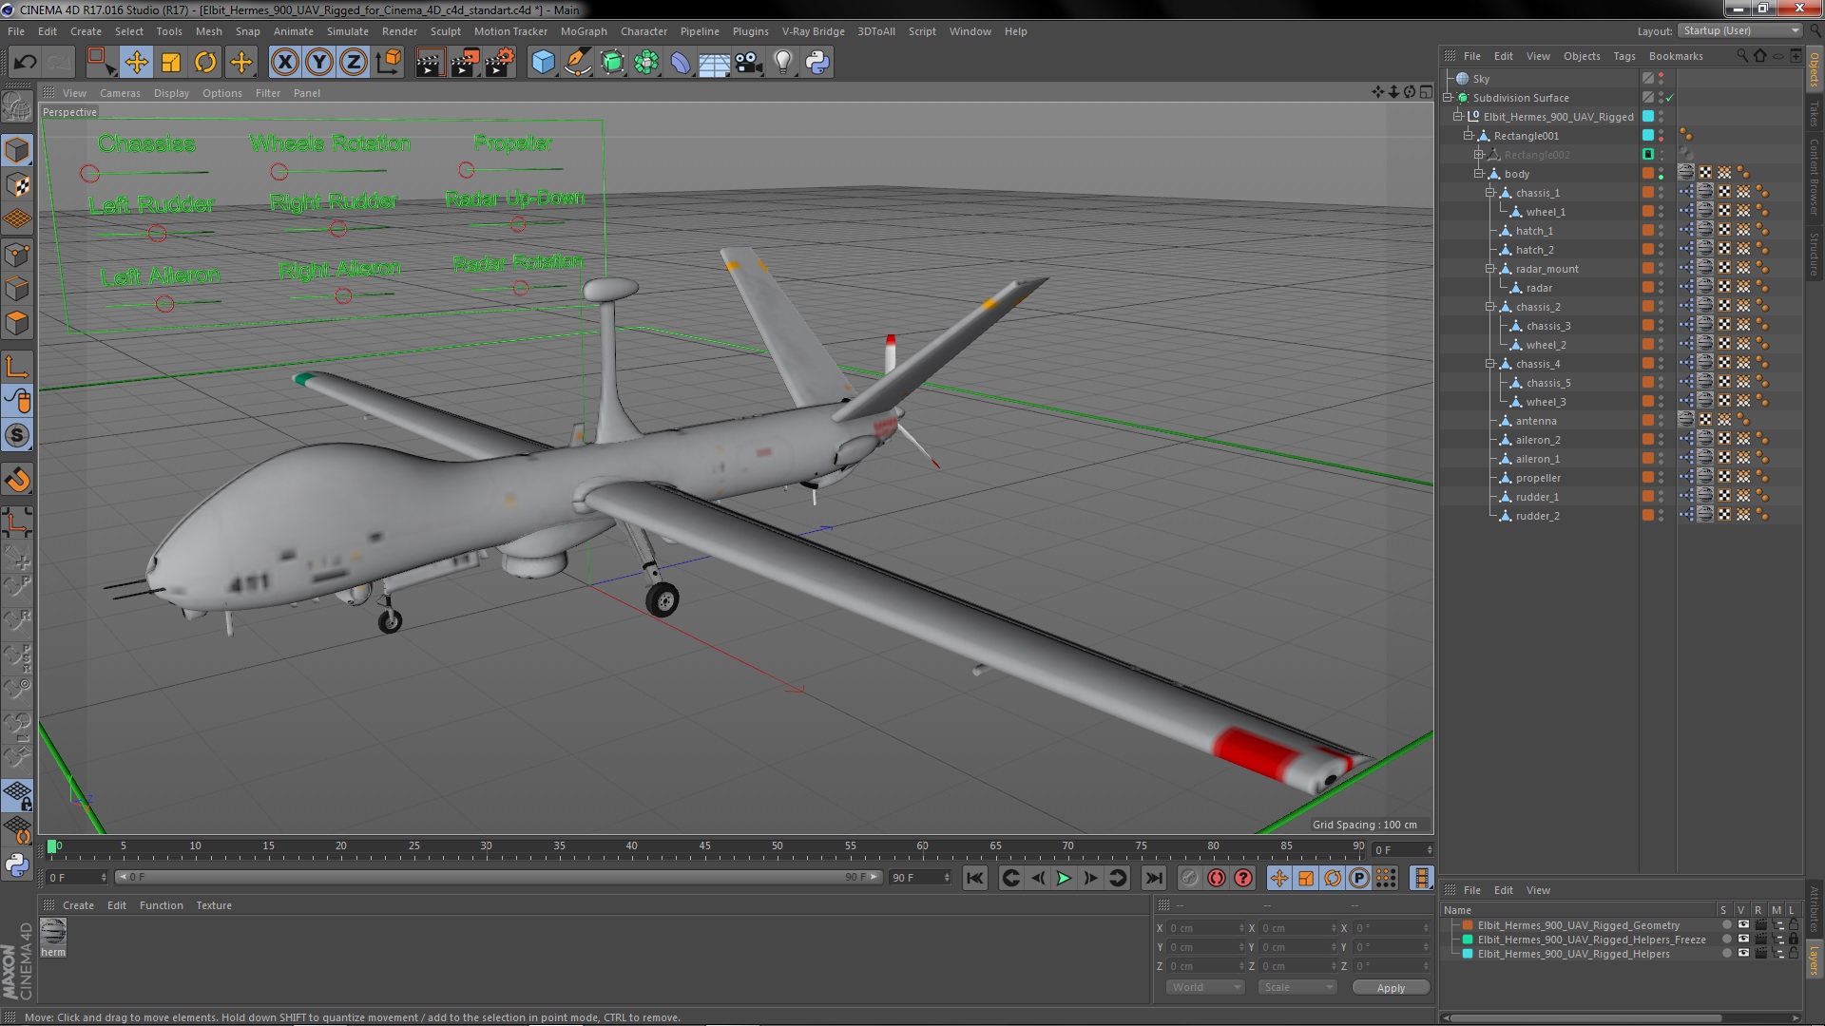The width and height of the screenshot is (1825, 1026).
Task: Add a Camera object
Action: coord(749,63)
